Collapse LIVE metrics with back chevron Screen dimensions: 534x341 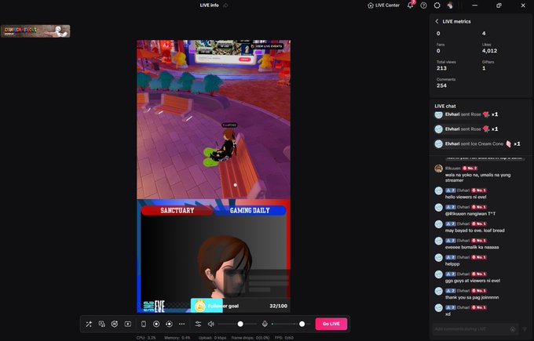point(437,21)
